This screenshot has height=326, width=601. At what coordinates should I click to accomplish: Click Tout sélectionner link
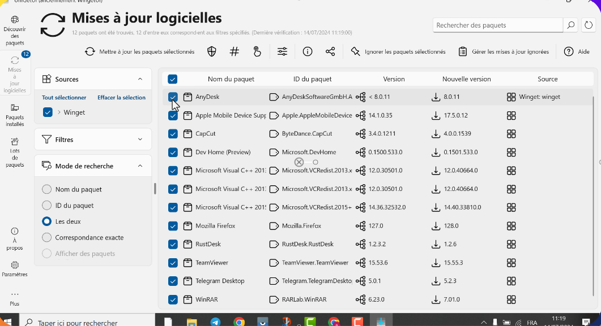coord(64,97)
